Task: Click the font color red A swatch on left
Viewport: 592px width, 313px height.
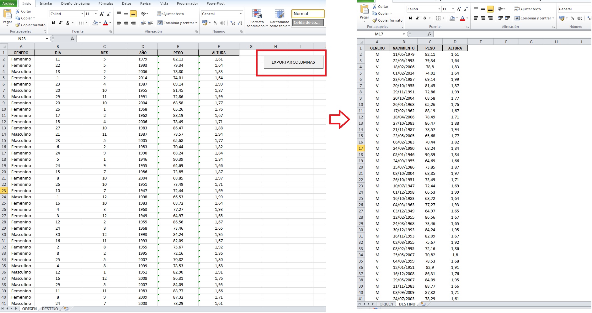Action: 105,23
